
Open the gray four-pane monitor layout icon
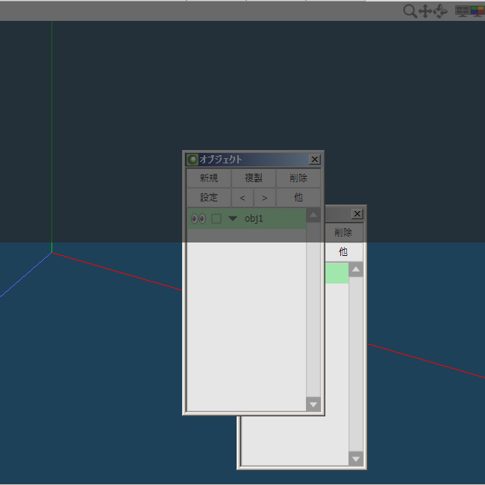[x=462, y=11]
